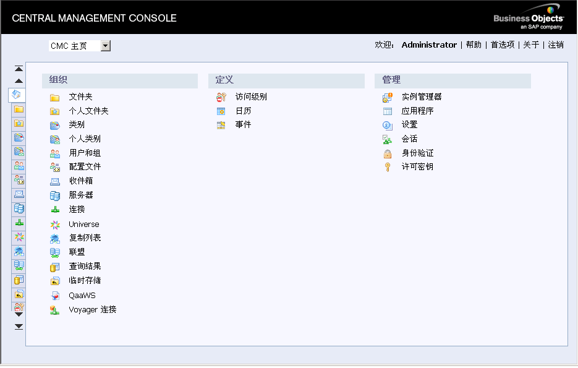Click the sidebar scroll-to-bottom arrow

tap(19, 326)
